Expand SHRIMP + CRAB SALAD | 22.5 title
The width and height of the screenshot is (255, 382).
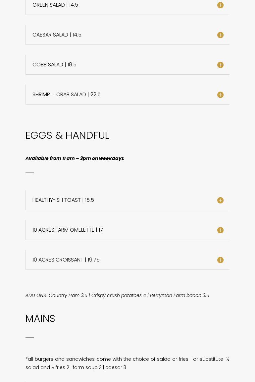click(x=67, y=95)
